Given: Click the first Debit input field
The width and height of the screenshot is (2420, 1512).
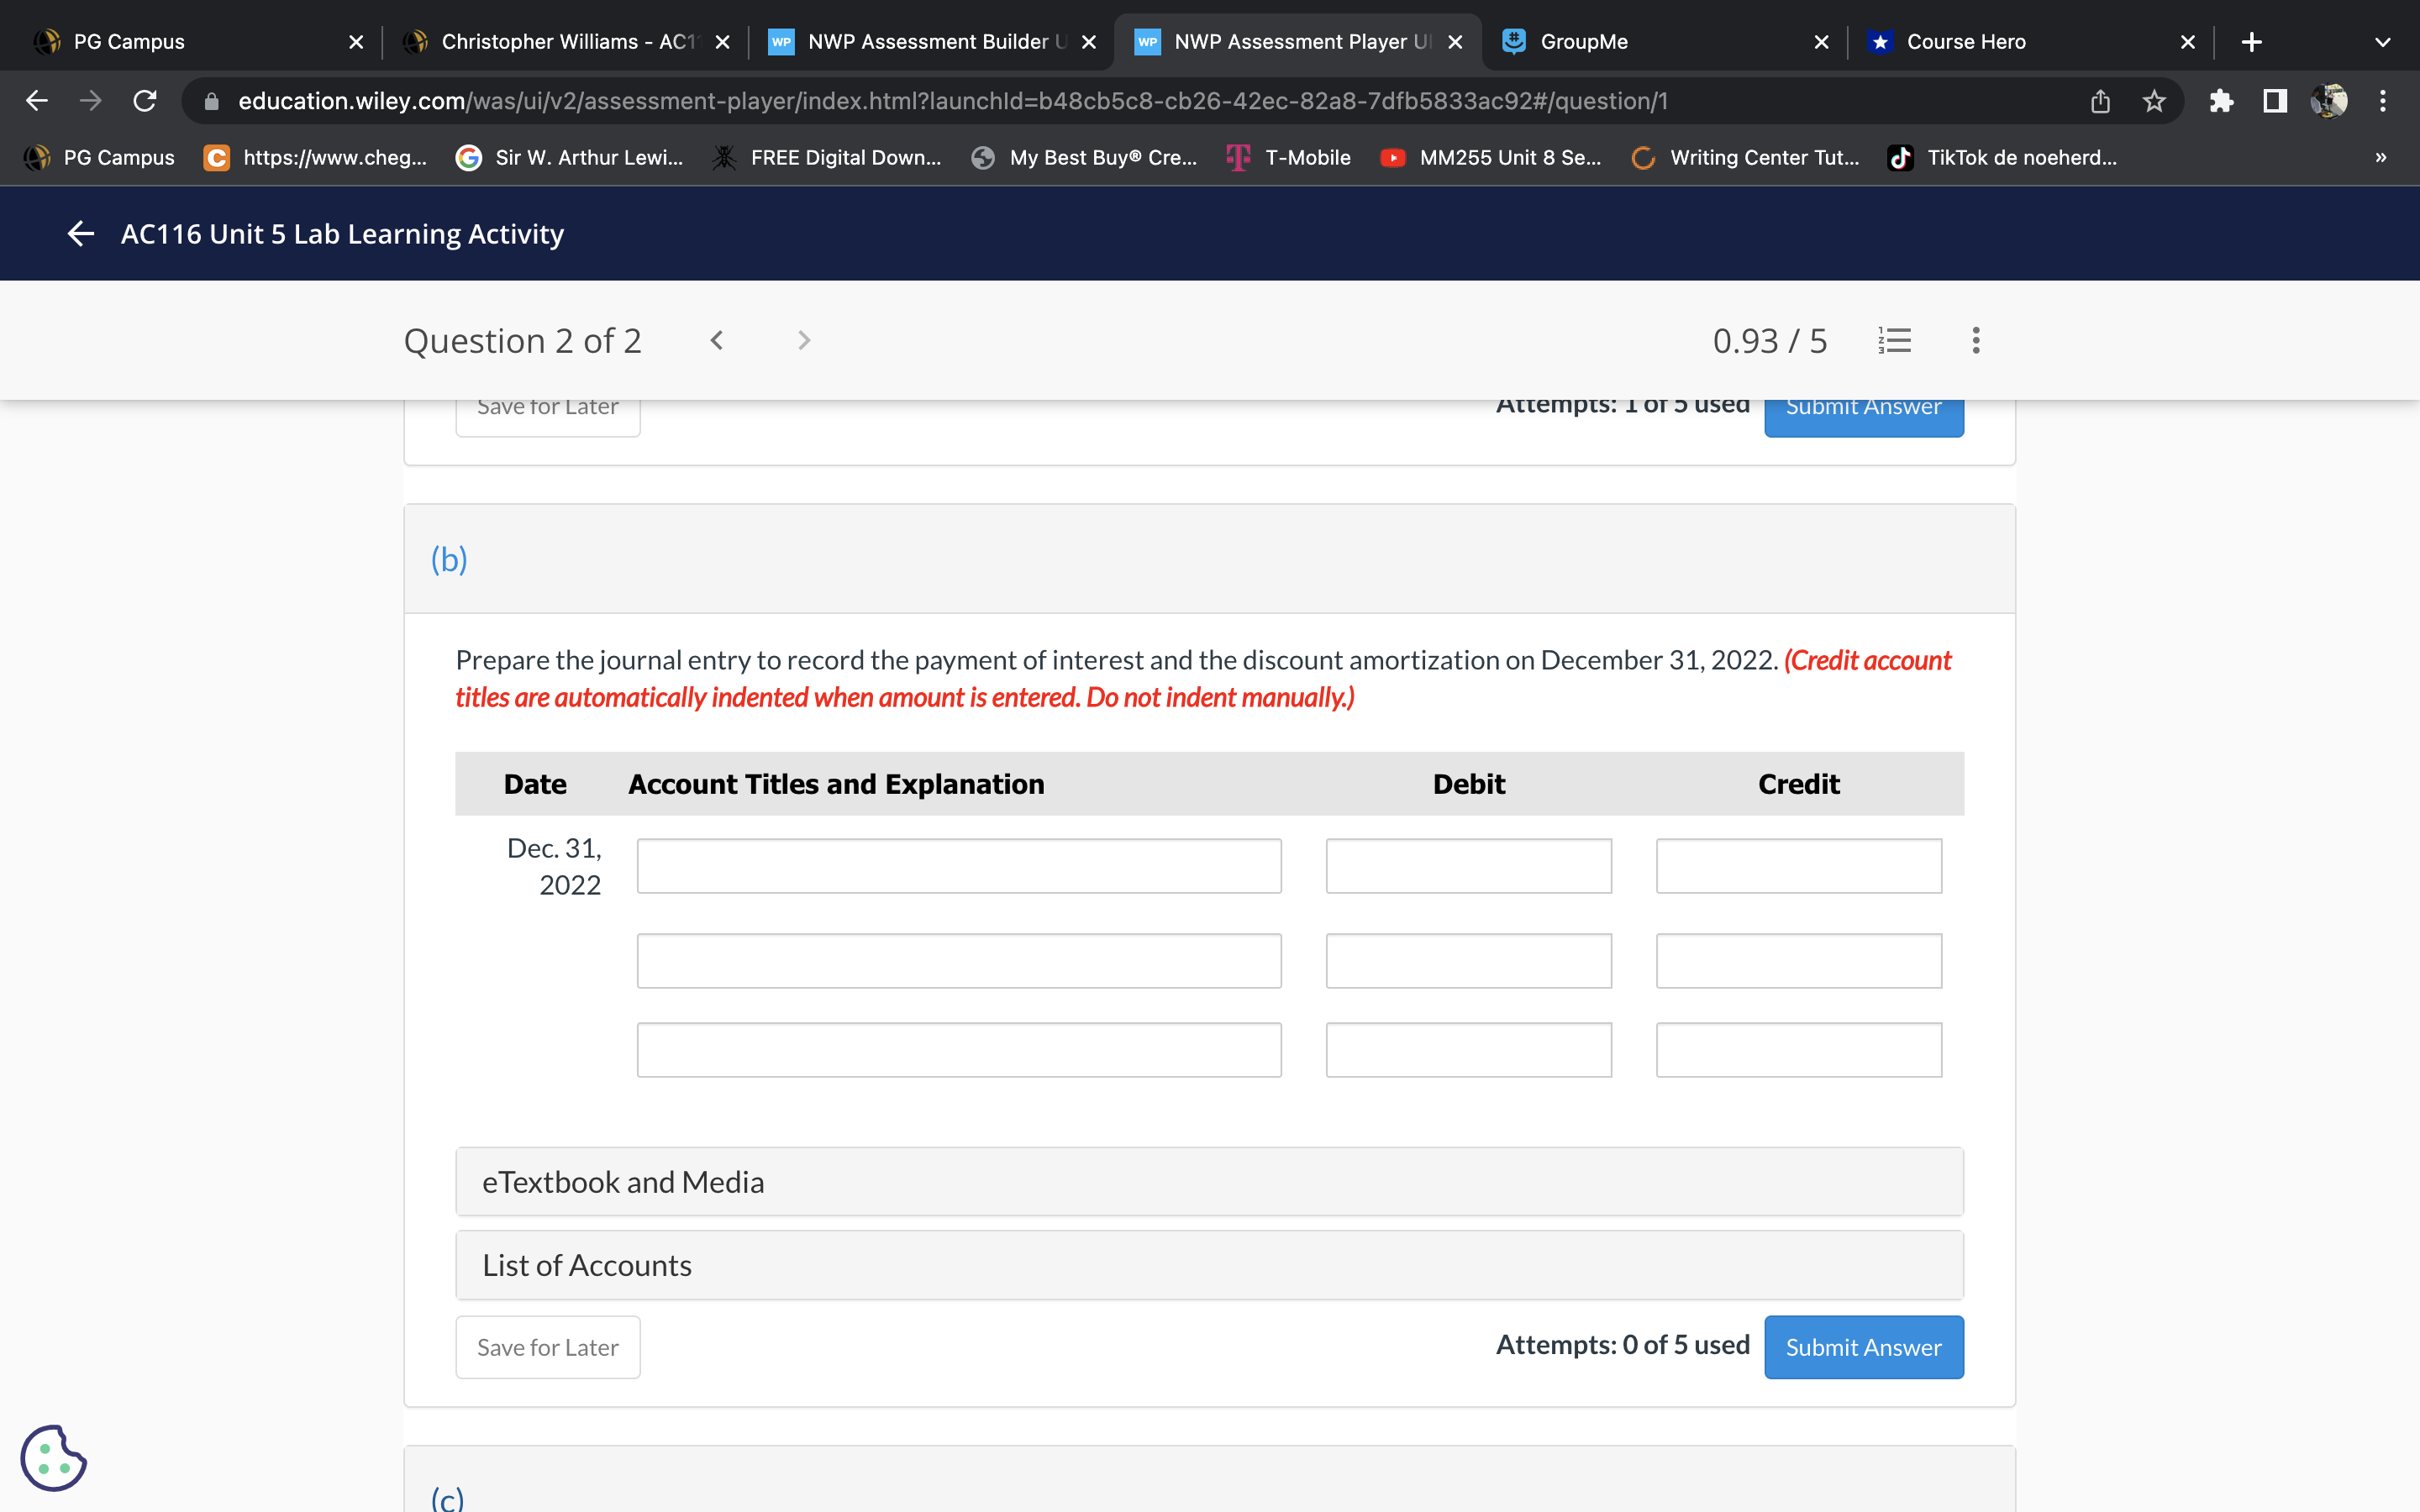Looking at the screenshot, I should (x=1468, y=866).
